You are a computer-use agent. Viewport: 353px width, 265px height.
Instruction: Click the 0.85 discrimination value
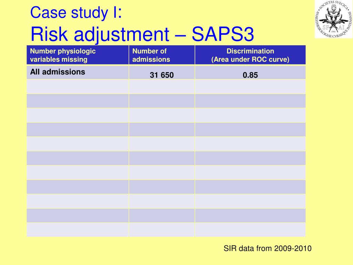(x=250, y=75)
